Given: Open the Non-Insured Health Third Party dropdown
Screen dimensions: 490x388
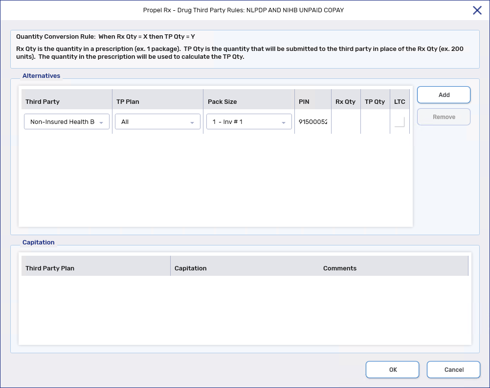Looking at the screenshot, I should point(67,122).
